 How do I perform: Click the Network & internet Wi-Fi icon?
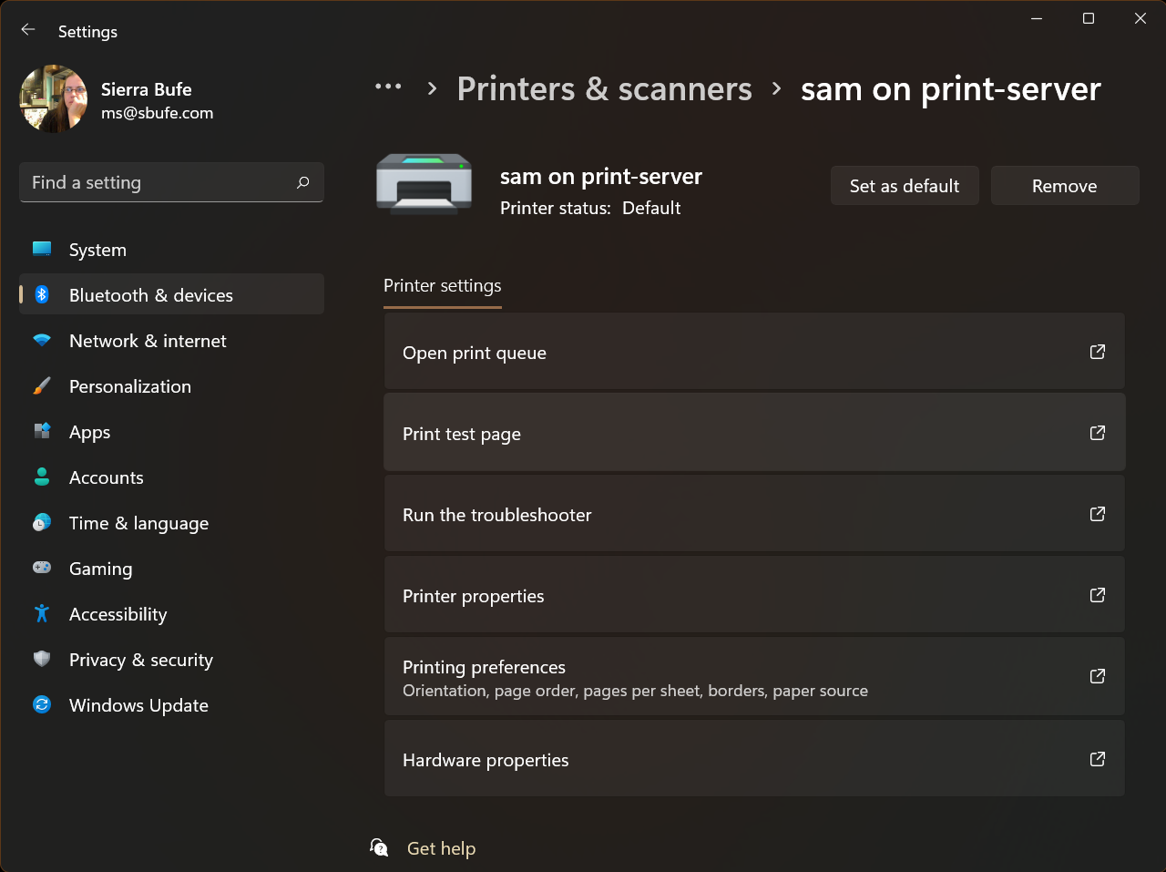42,341
